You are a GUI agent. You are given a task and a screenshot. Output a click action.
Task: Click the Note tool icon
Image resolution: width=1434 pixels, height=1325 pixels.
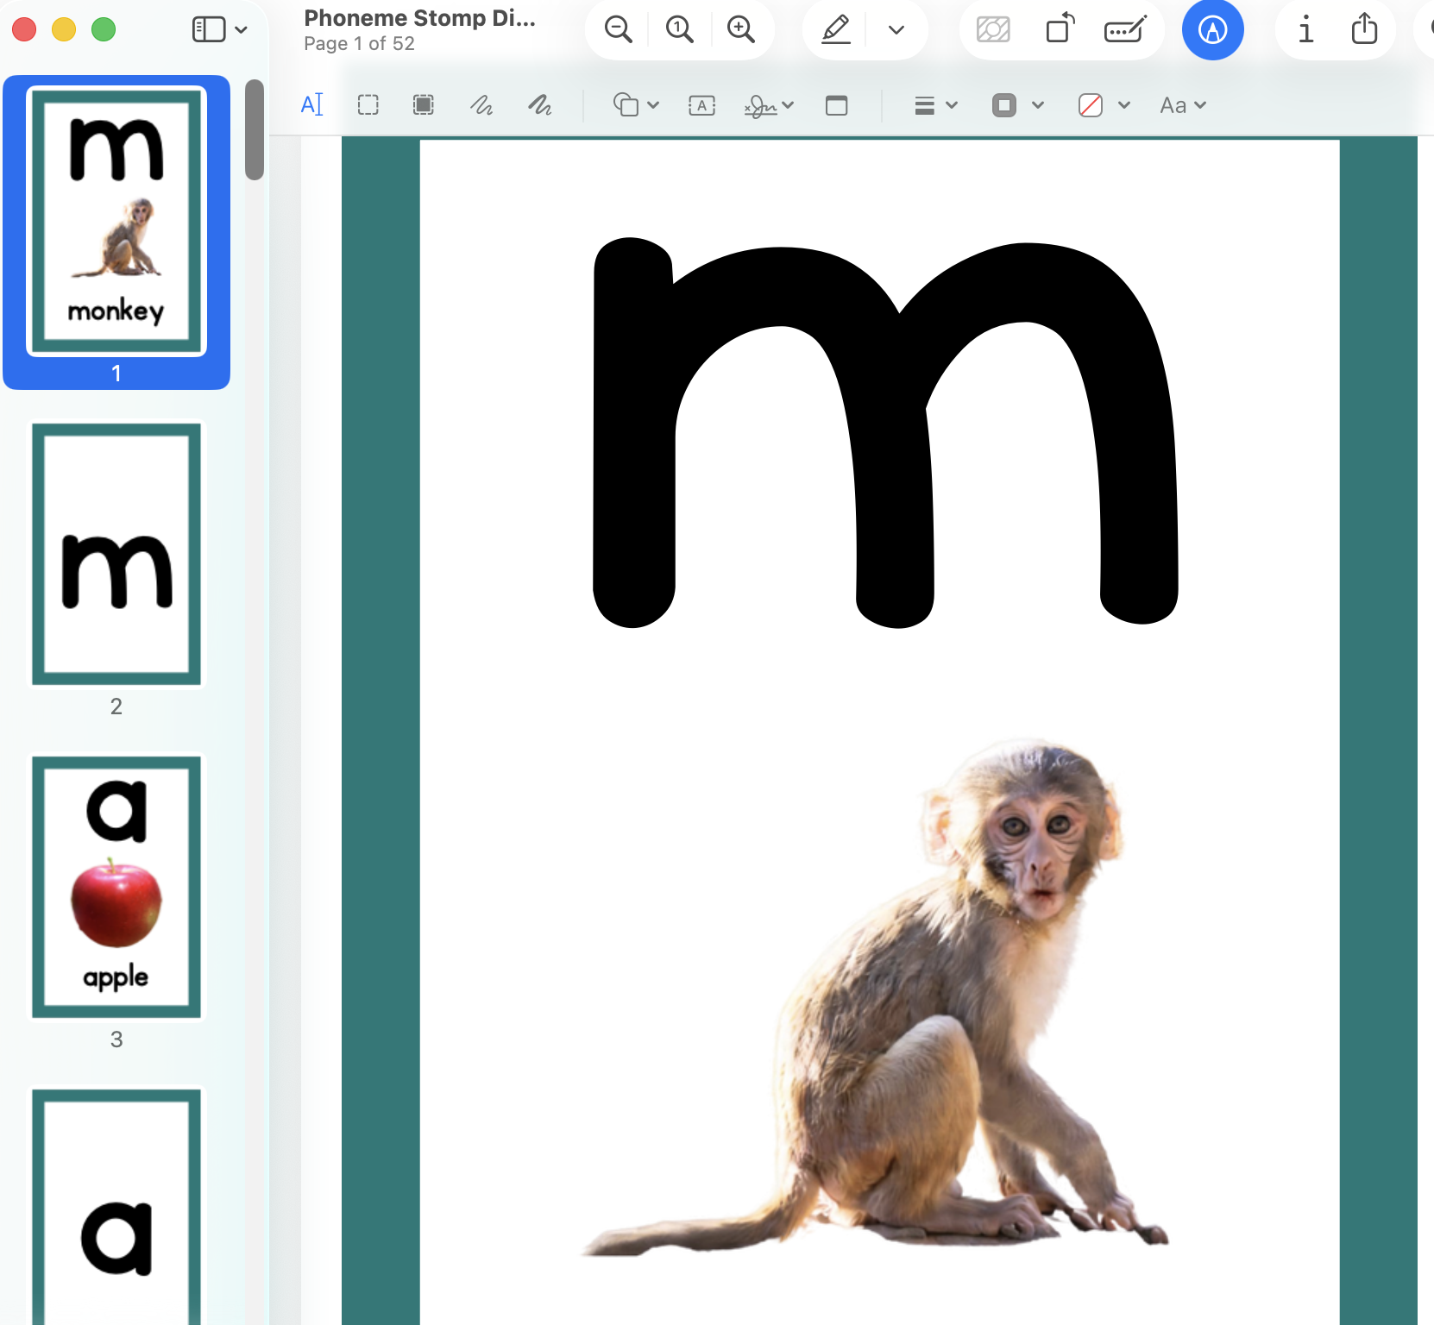tap(836, 105)
